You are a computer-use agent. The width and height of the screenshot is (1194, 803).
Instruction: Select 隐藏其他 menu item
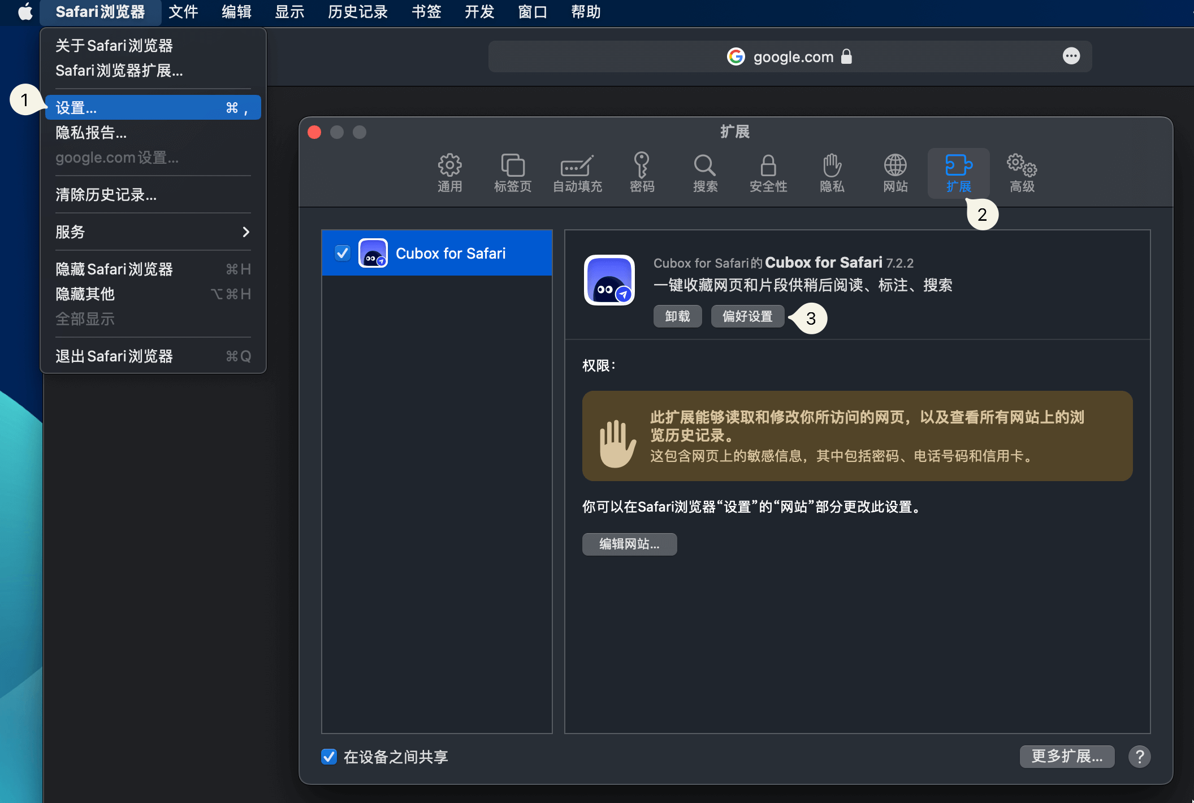coord(153,294)
